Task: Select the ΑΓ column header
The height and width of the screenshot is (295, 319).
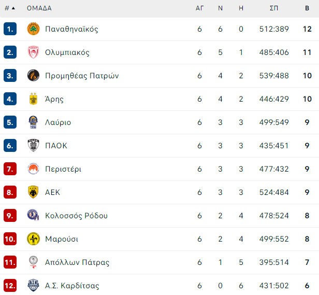Action: point(199,8)
